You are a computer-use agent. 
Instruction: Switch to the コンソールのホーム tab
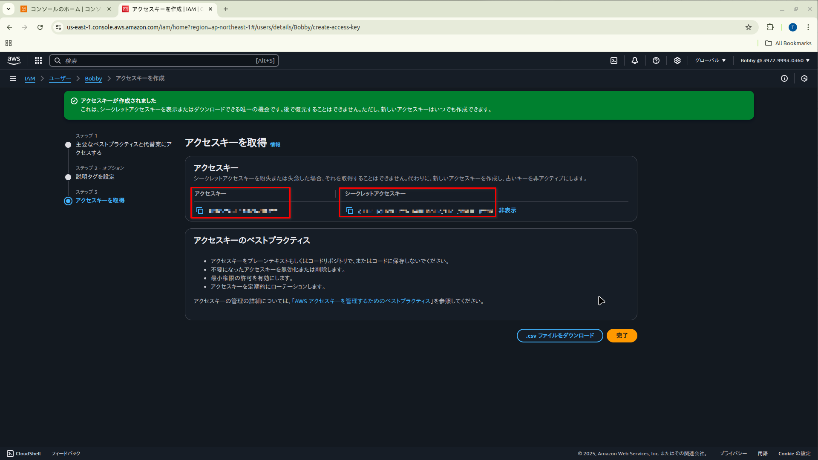pos(66,9)
